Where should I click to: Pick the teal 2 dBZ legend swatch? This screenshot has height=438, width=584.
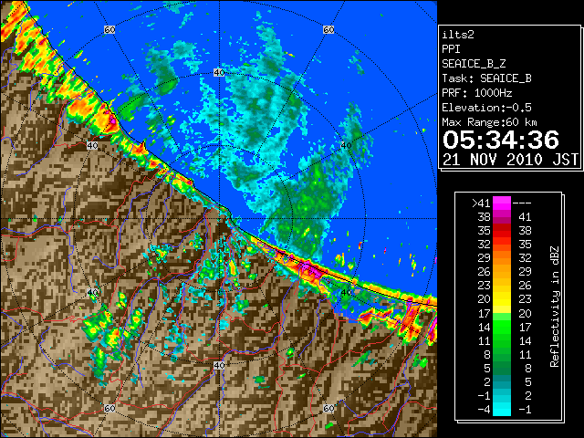pyautogui.click(x=502, y=381)
